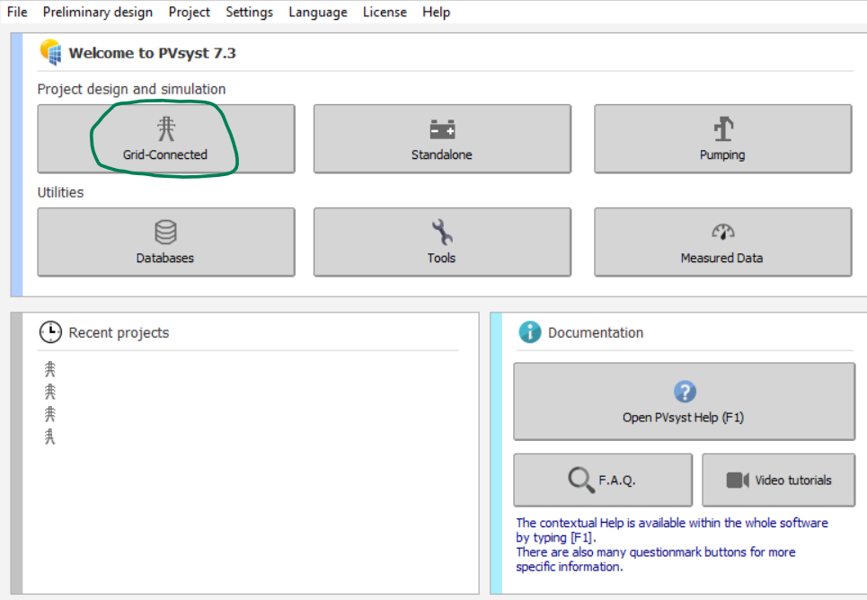Click the 'Project design and simulation' label

tap(131, 89)
